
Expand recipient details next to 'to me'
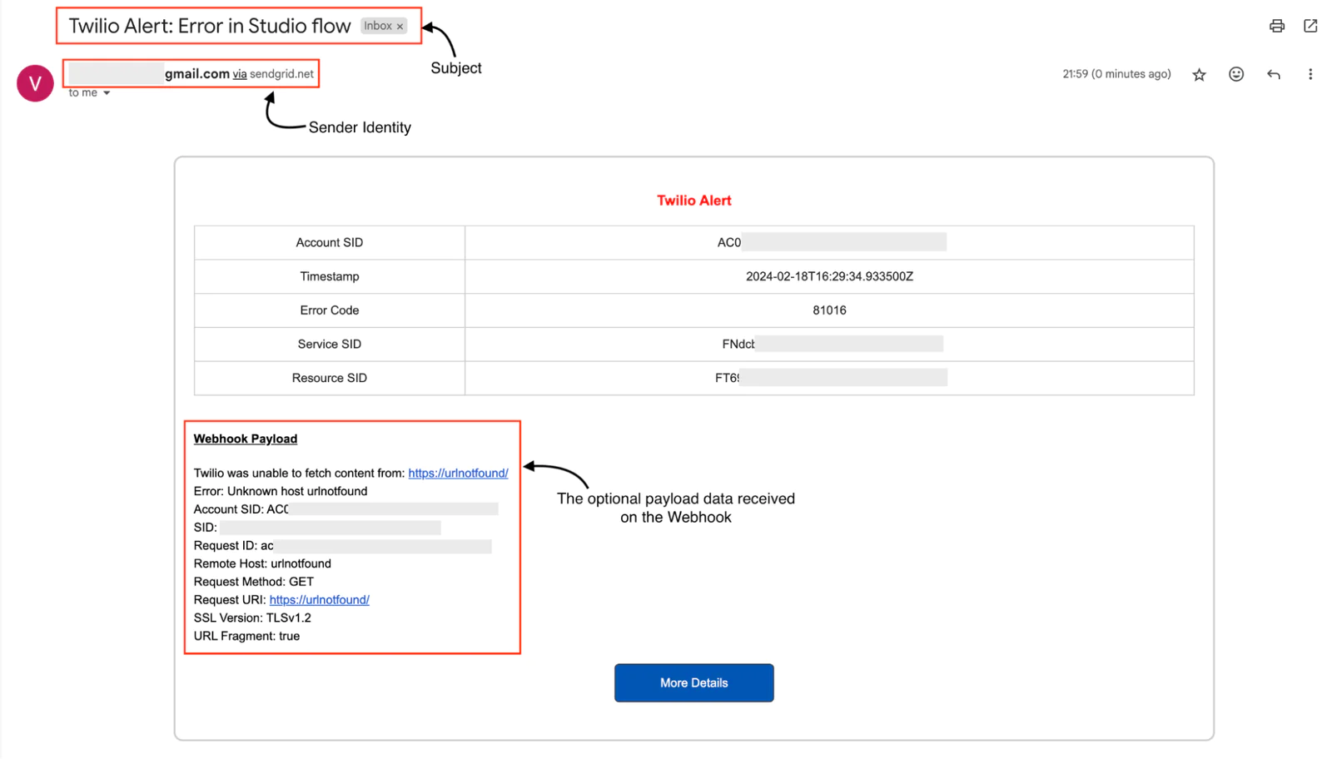(x=107, y=93)
